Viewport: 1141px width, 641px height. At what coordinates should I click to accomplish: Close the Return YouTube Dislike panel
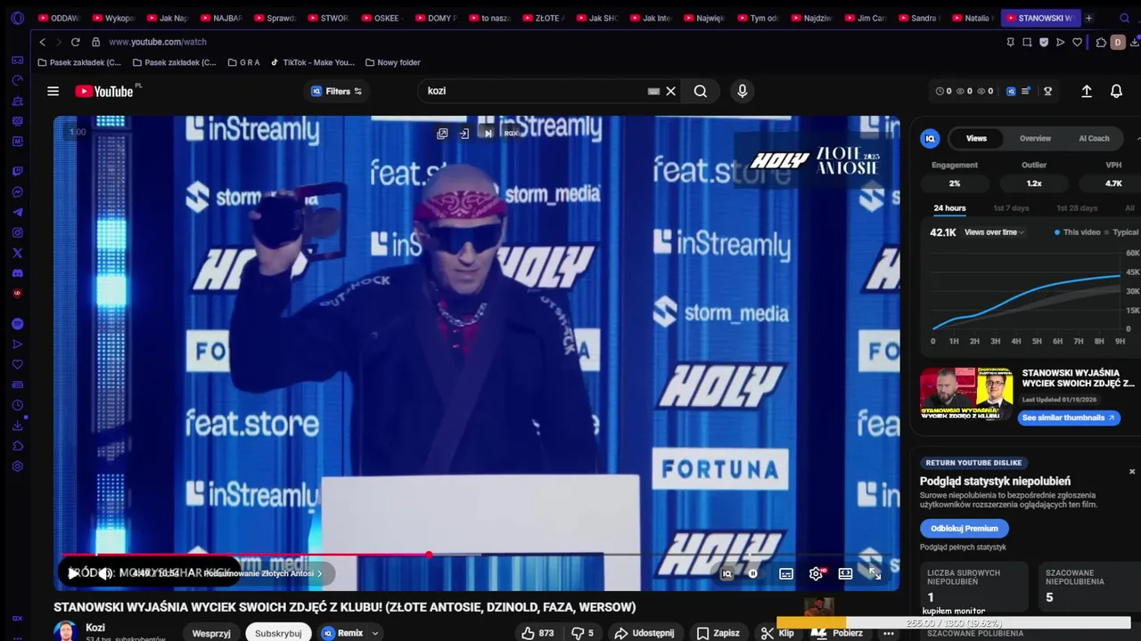(x=1132, y=471)
